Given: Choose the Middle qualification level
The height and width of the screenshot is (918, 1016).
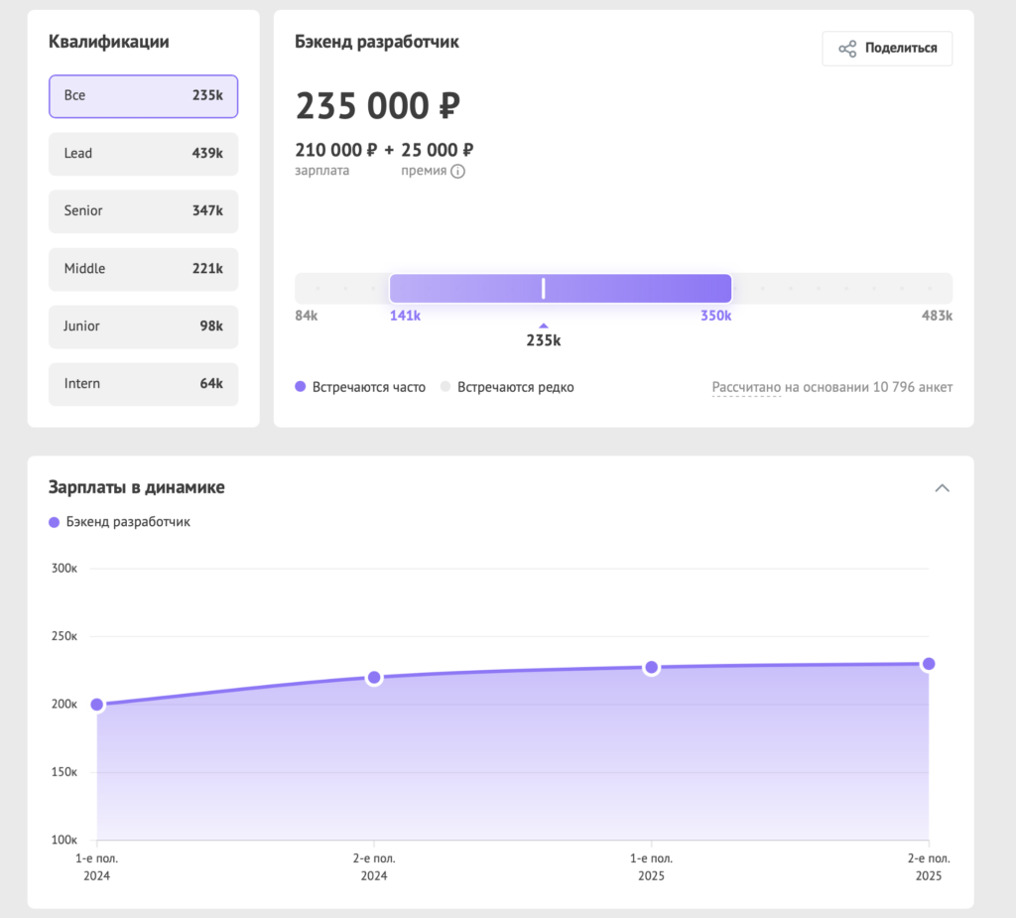Looking at the screenshot, I should [x=143, y=269].
